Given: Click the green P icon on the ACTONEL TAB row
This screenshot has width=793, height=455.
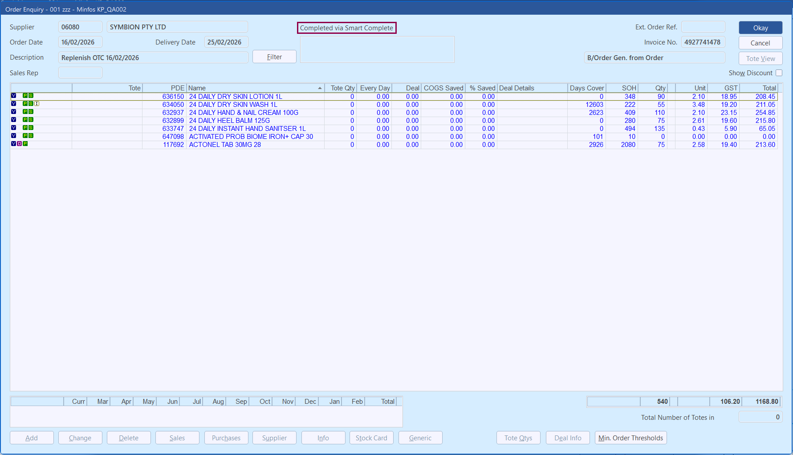Looking at the screenshot, I should (x=25, y=144).
